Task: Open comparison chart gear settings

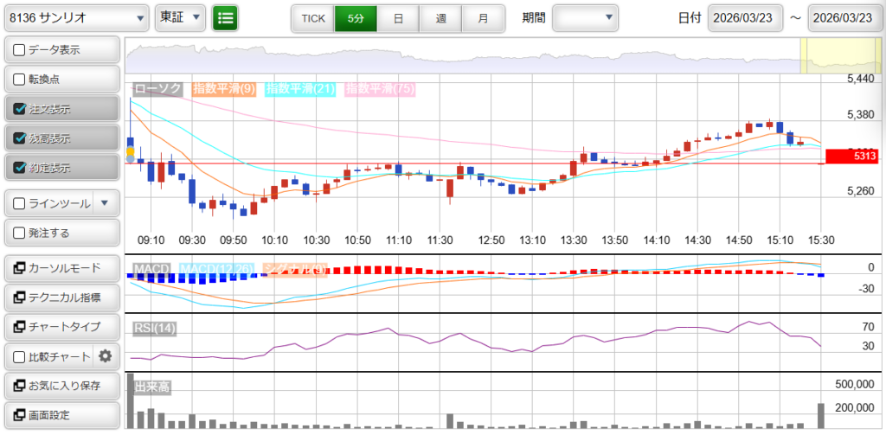Action: pyautogui.click(x=106, y=356)
